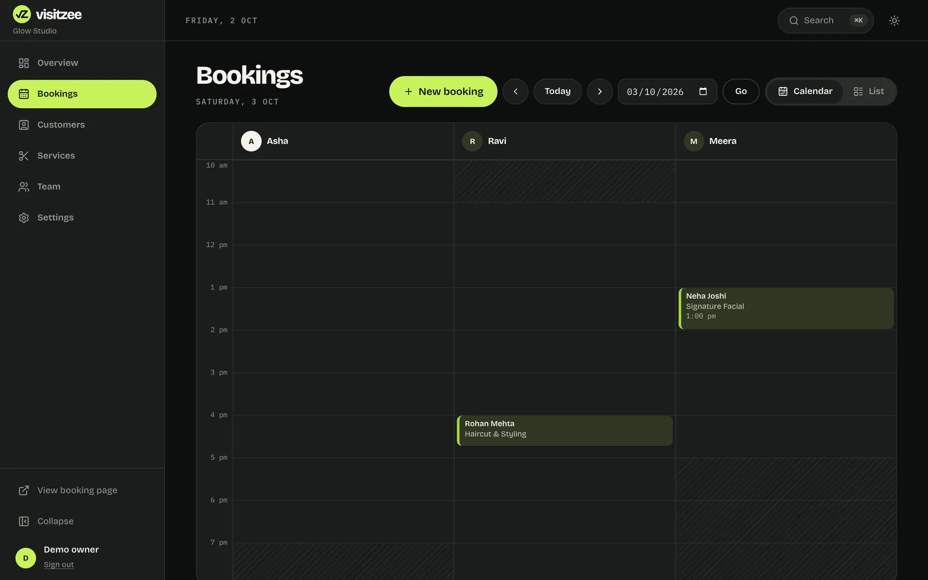Screen dimensions: 928x580
Task: Open the Overview page
Action: [82, 63]
